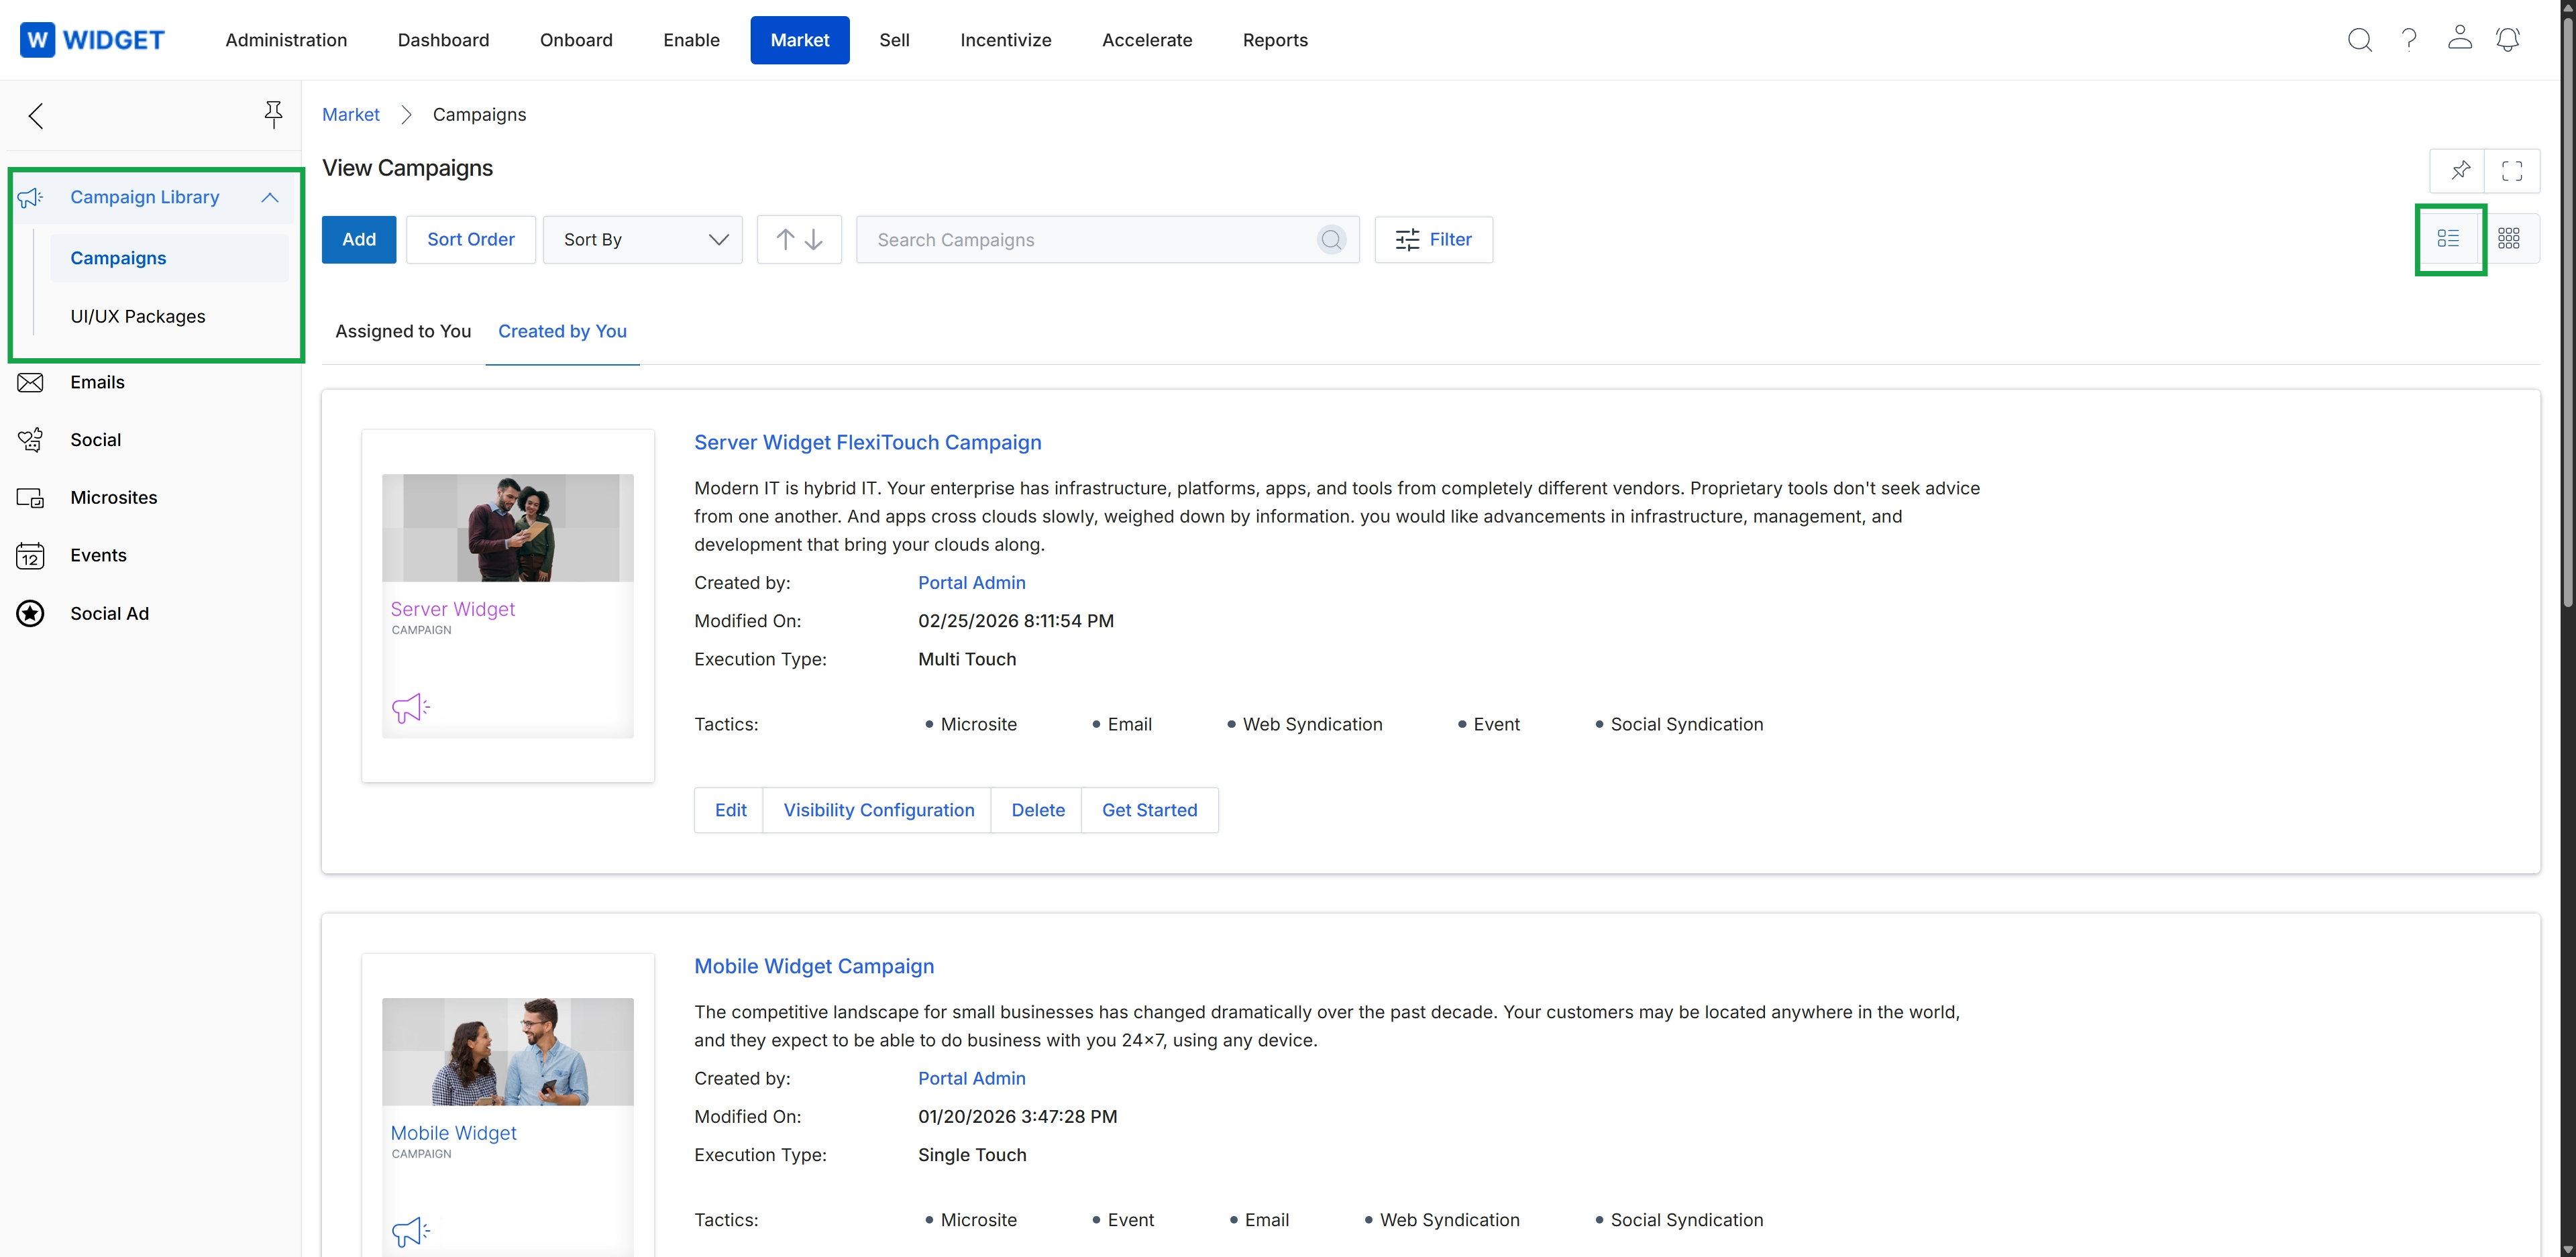Pin the View Campaigns page
2576x1257 pixels.
point(2460,170)
